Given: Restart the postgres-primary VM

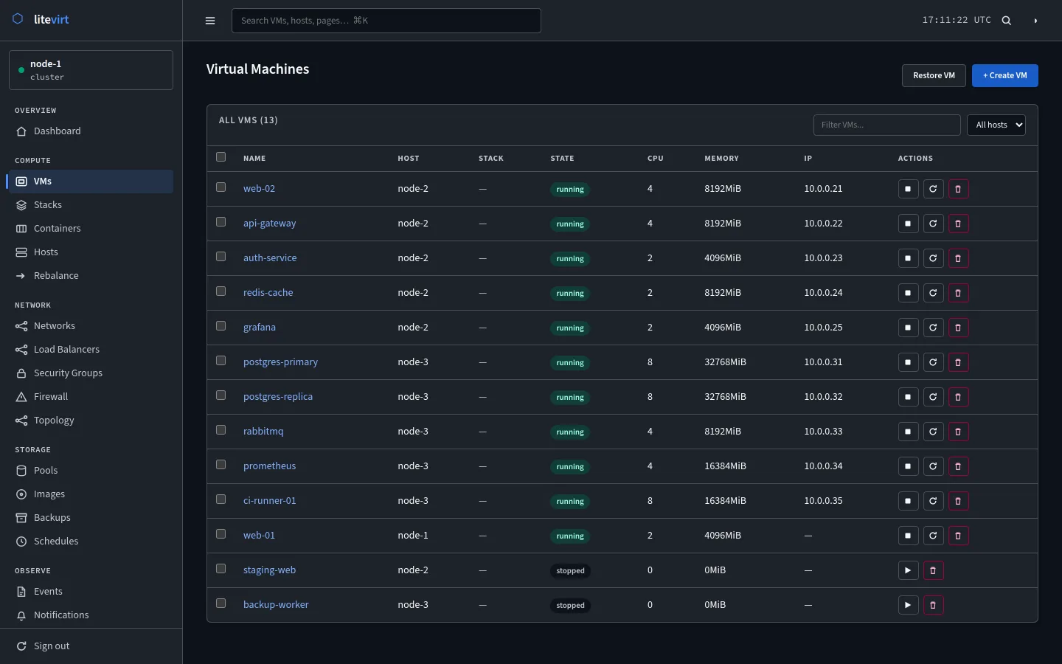Looking at the screenshot, I should 933,362.
